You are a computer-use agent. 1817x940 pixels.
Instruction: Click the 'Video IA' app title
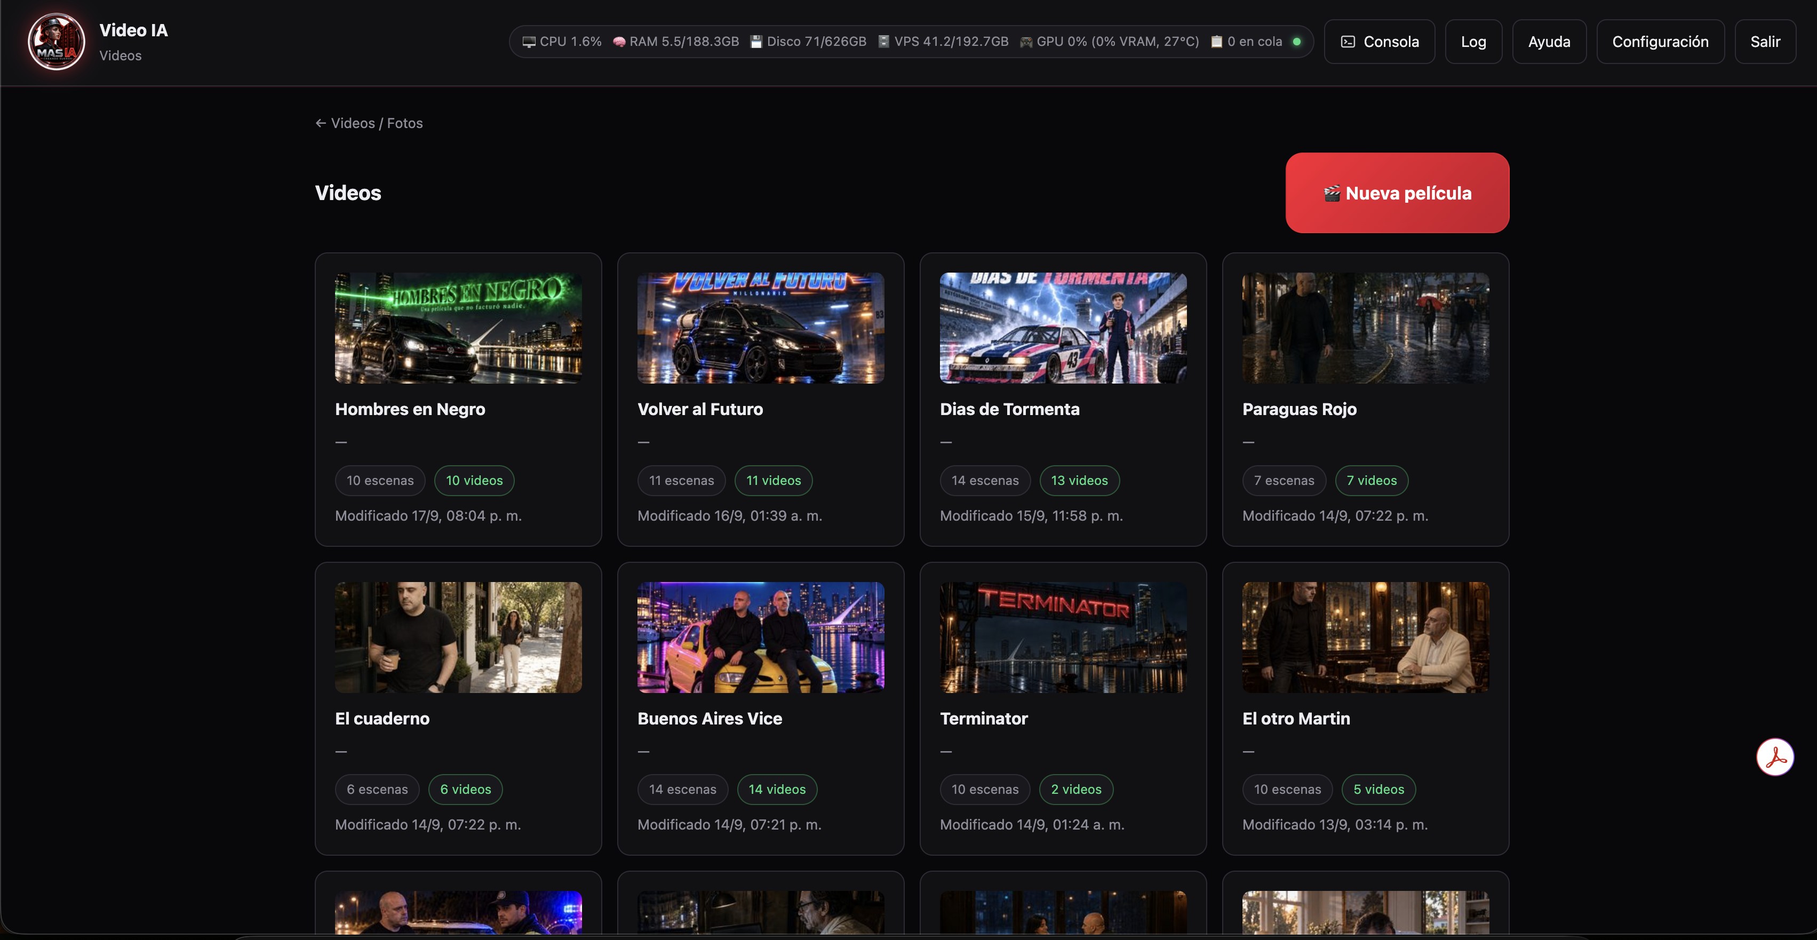133,30
